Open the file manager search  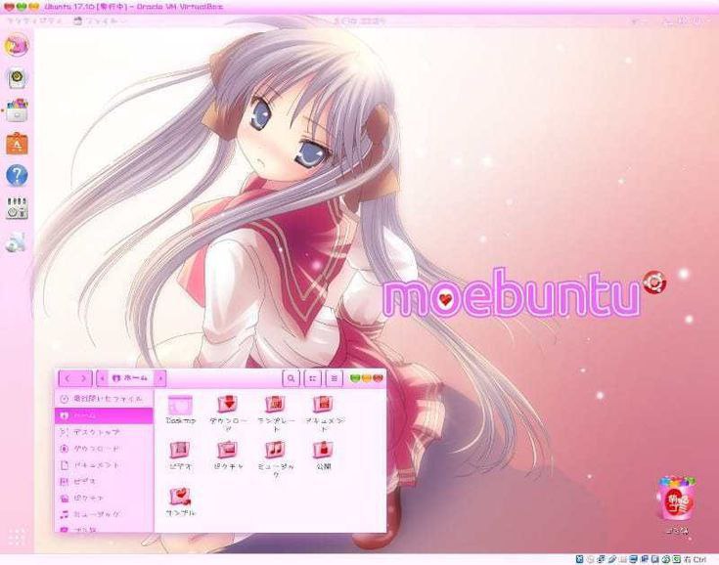[291, 378]
